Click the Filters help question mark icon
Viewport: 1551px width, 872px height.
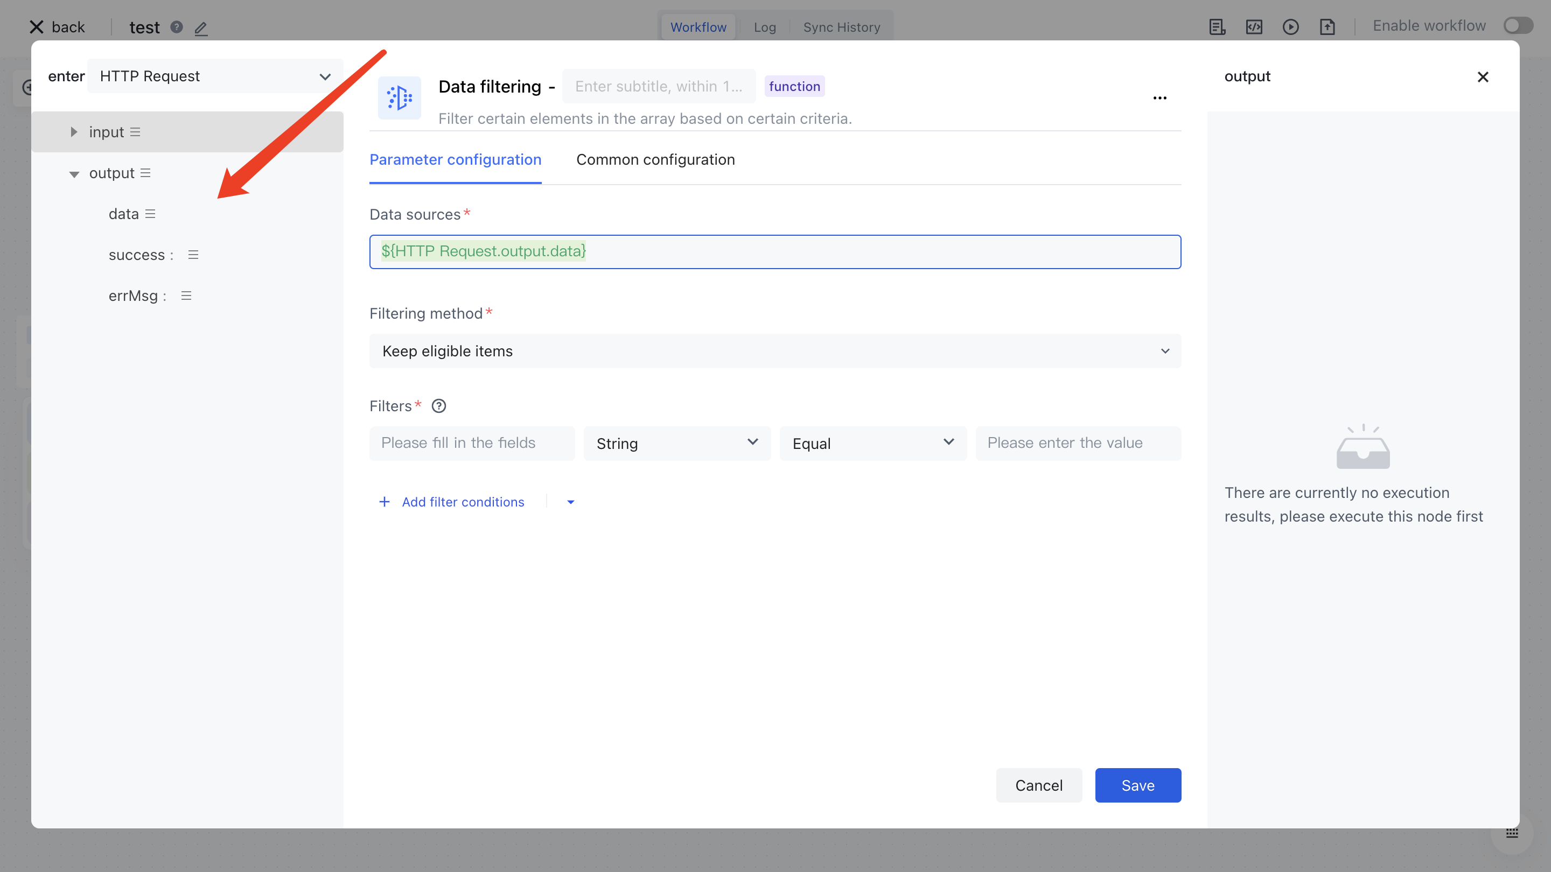point(439,406)
